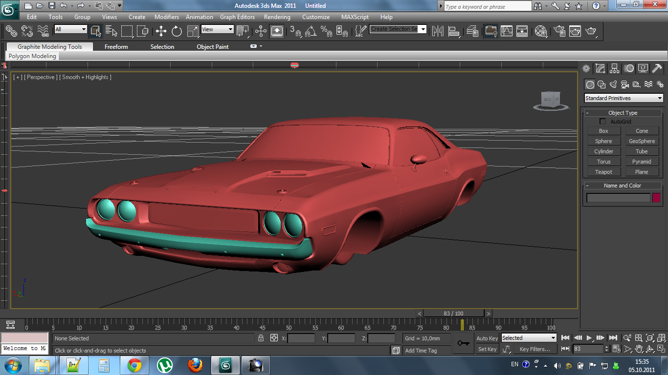Toggle the selection lock padlock
This screenshot has height=375, width=668.
click(x=261, y=338)
